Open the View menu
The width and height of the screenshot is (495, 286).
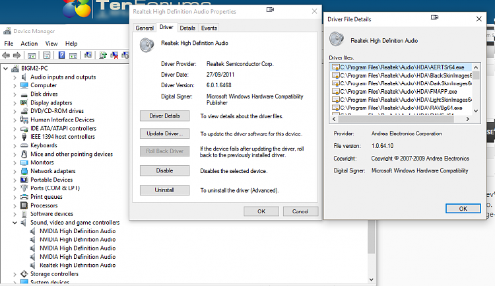coord(51,44)
